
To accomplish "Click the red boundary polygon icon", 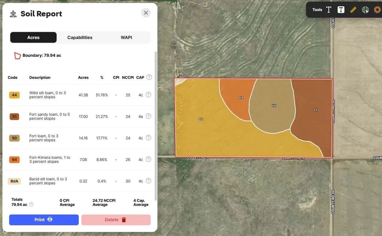I will (x=18, y=55).
